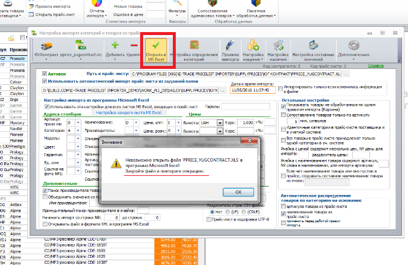
Task: Toggle Открывать файл в формате XML checkbox
Action: pyautogui.click(x=45, y=224)
